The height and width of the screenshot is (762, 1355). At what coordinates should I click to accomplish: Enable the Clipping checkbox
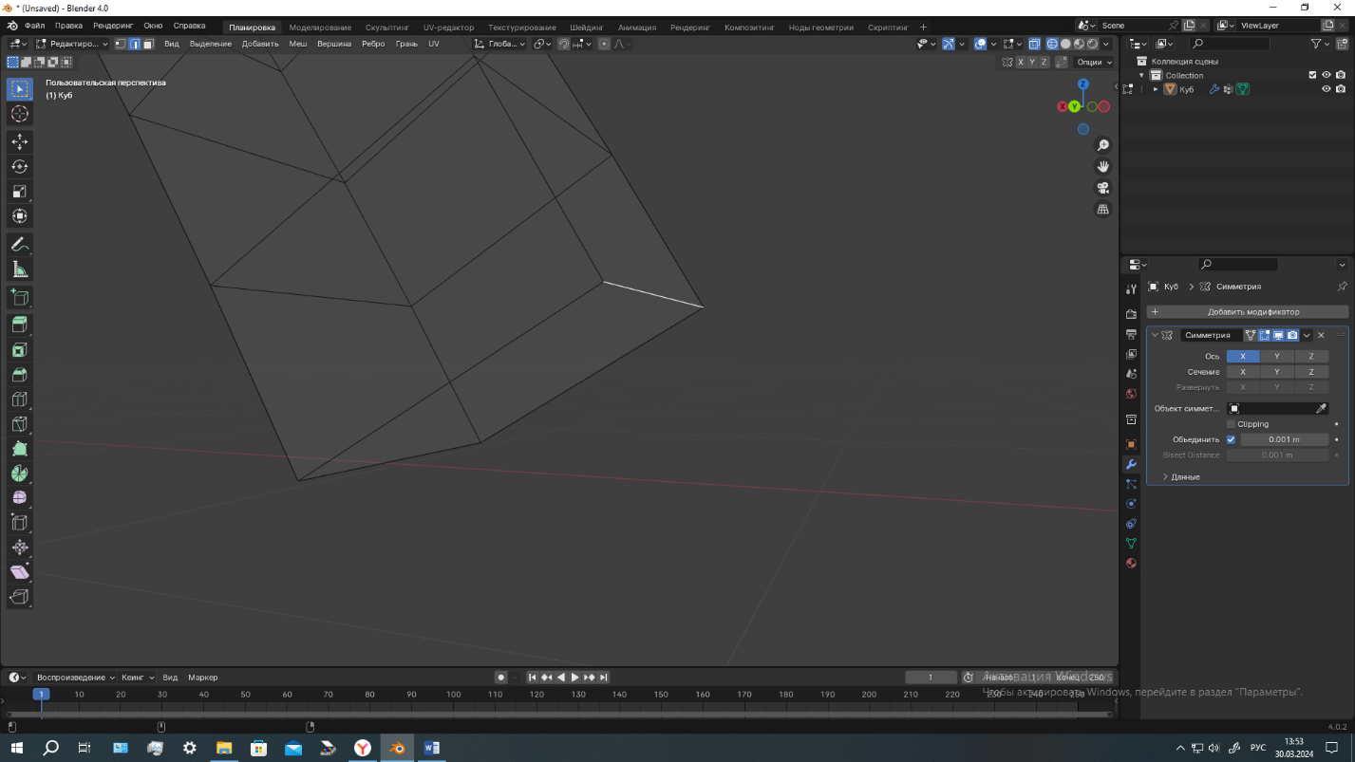pos(1232,424)
